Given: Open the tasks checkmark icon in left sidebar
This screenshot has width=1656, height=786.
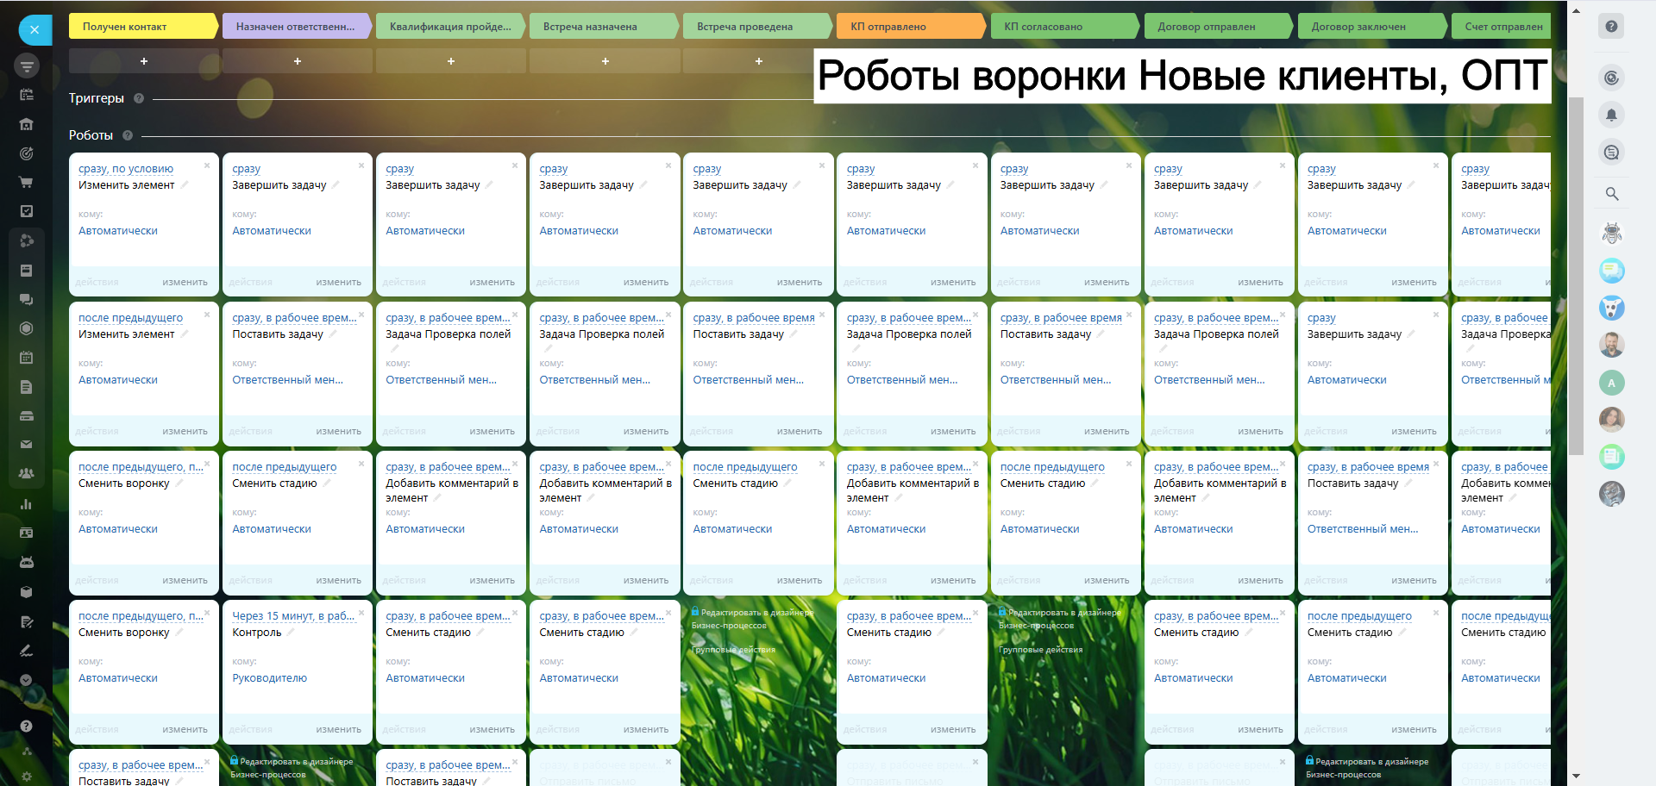Looking at the screenshot, I should 26,211.
